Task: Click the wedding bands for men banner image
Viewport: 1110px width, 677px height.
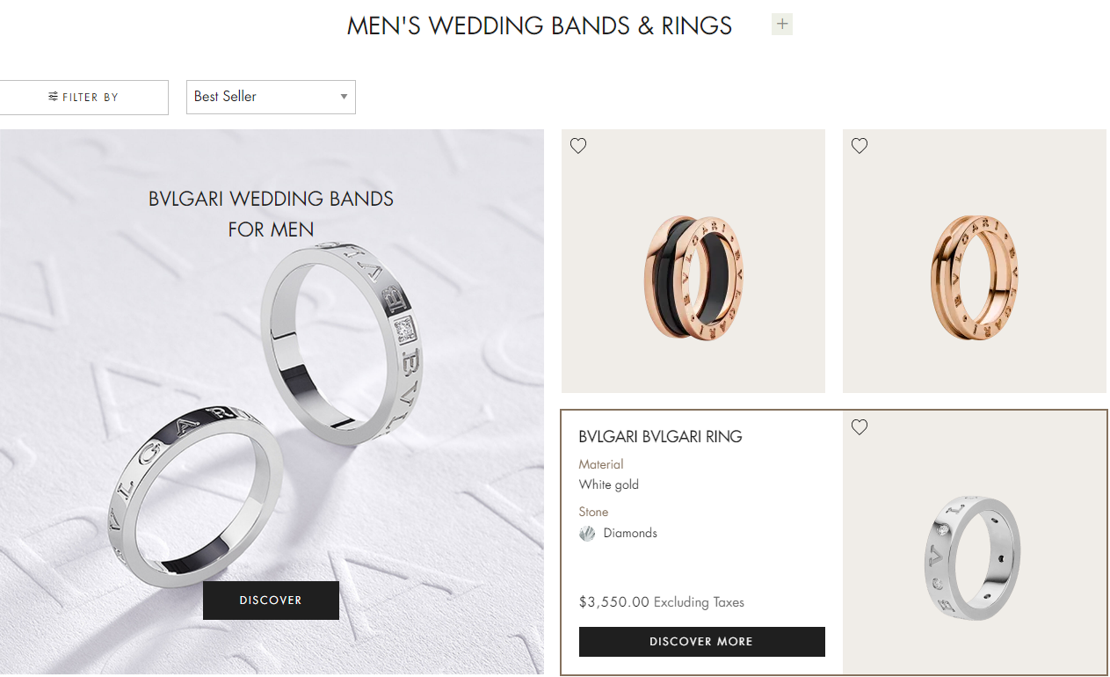Action: tap(272, 402)
